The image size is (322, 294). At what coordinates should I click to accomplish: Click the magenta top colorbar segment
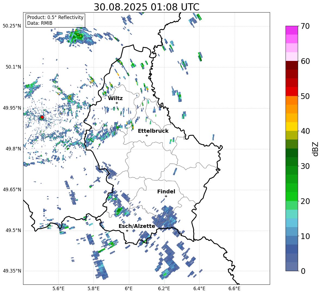pyautogui.click(x=292, y=30)
